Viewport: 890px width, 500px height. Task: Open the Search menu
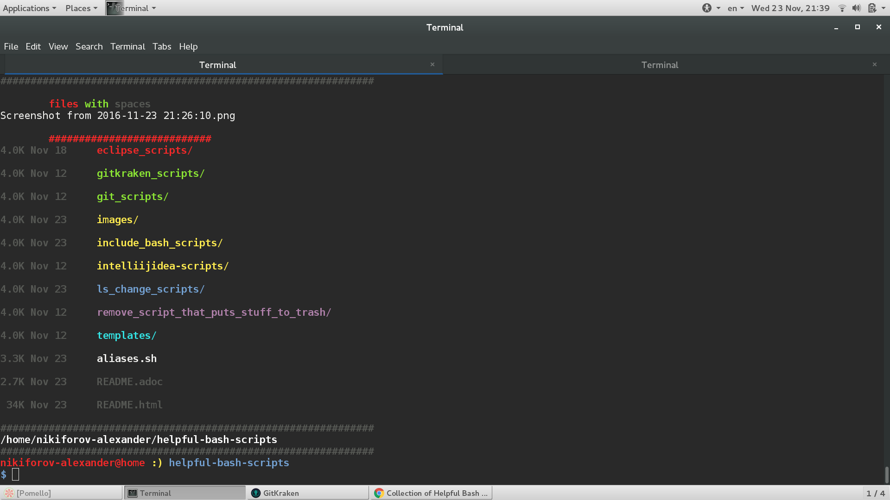[x=89, y=46]
